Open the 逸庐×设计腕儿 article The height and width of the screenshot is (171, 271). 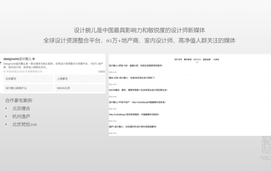pos(133,127)
